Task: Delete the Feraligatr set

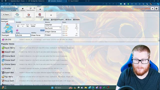Action: click(x=76, y=19)
